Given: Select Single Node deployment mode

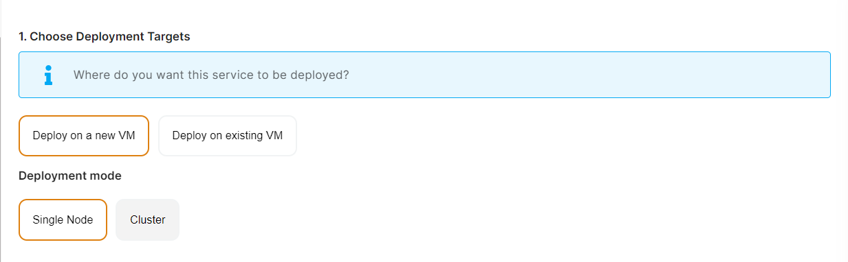Looking at the screenshot, I should pyautogui.click(x=63, y=220).
